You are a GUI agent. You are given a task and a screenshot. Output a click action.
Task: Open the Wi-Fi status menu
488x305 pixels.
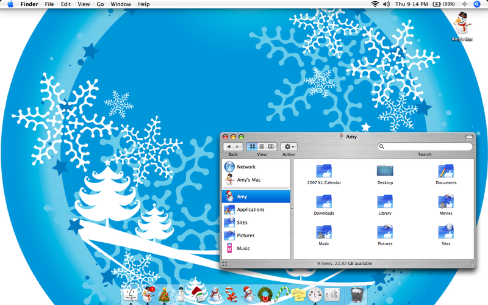click(375, 4)
